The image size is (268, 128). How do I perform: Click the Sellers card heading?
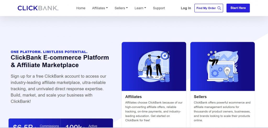pyautogui.click(x=200, y=97)
